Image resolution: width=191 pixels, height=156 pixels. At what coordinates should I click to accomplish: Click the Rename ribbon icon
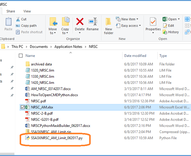point(93,22)
